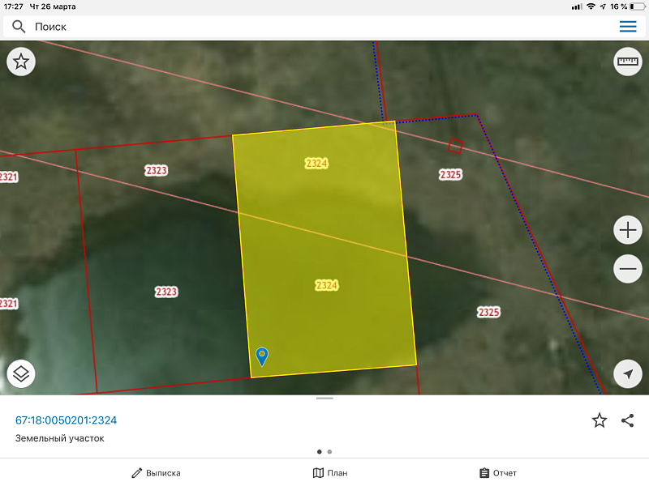649x486 pixels.
Task: Tap the blue location pin marker
Action: tap(262, 356)
